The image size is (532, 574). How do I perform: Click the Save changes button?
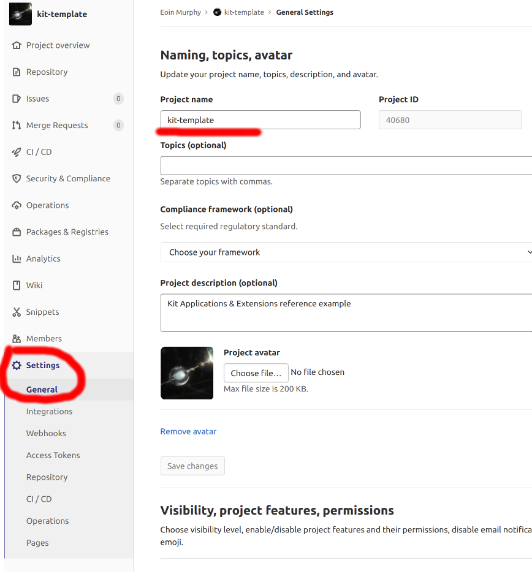(x=192, y=466)
